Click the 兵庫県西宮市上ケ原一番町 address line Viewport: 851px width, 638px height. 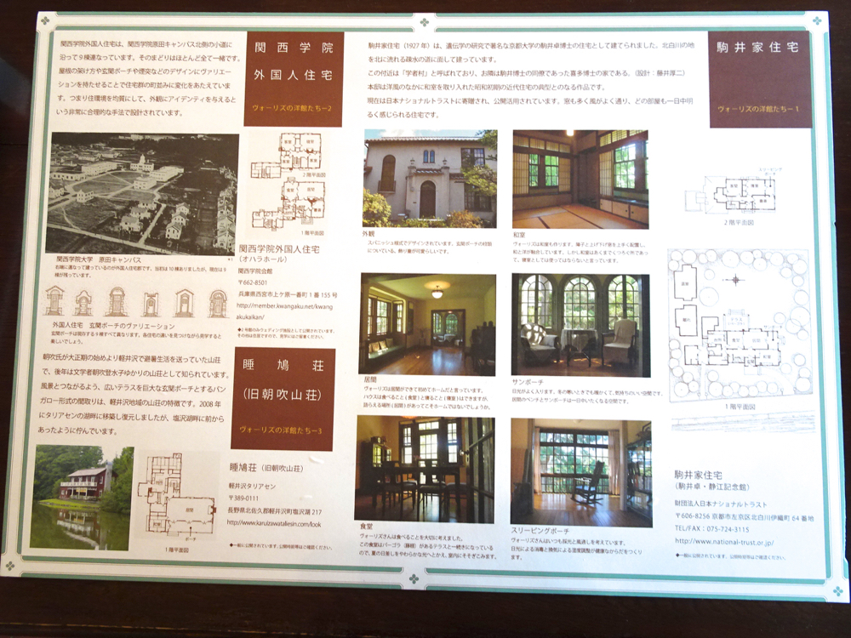click(287, 294)
